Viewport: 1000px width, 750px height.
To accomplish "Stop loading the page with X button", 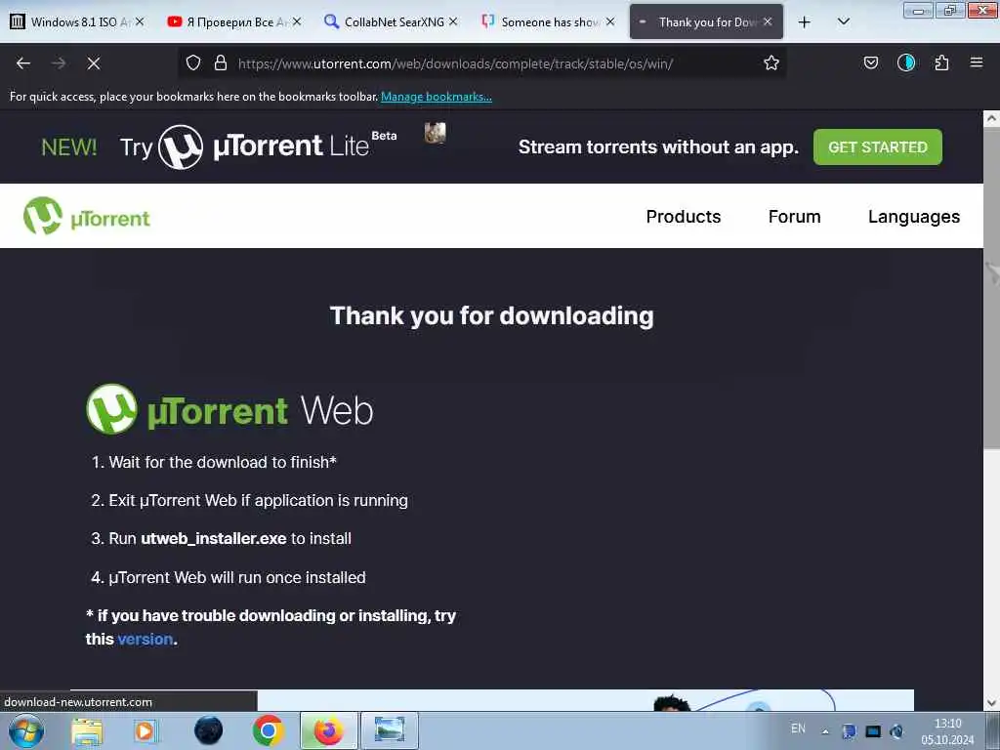I will pos(93,63).
